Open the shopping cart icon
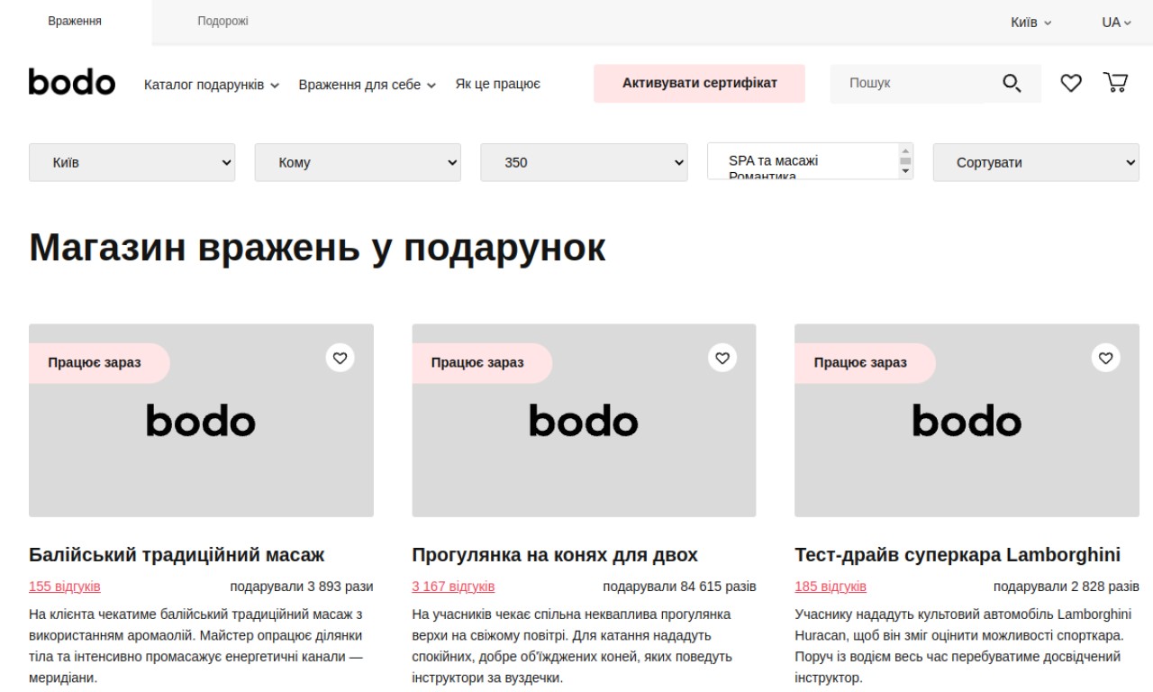Image resolution: width=1153 pixels, height=692 pixels. [x=1115, y=83]
